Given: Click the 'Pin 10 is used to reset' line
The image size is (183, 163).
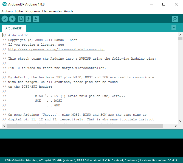Looking at the screenshot, I should [54, 68].
